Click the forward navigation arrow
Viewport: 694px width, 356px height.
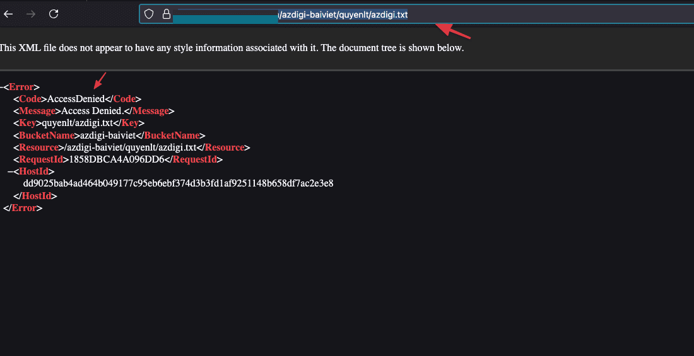click(31, 14)
